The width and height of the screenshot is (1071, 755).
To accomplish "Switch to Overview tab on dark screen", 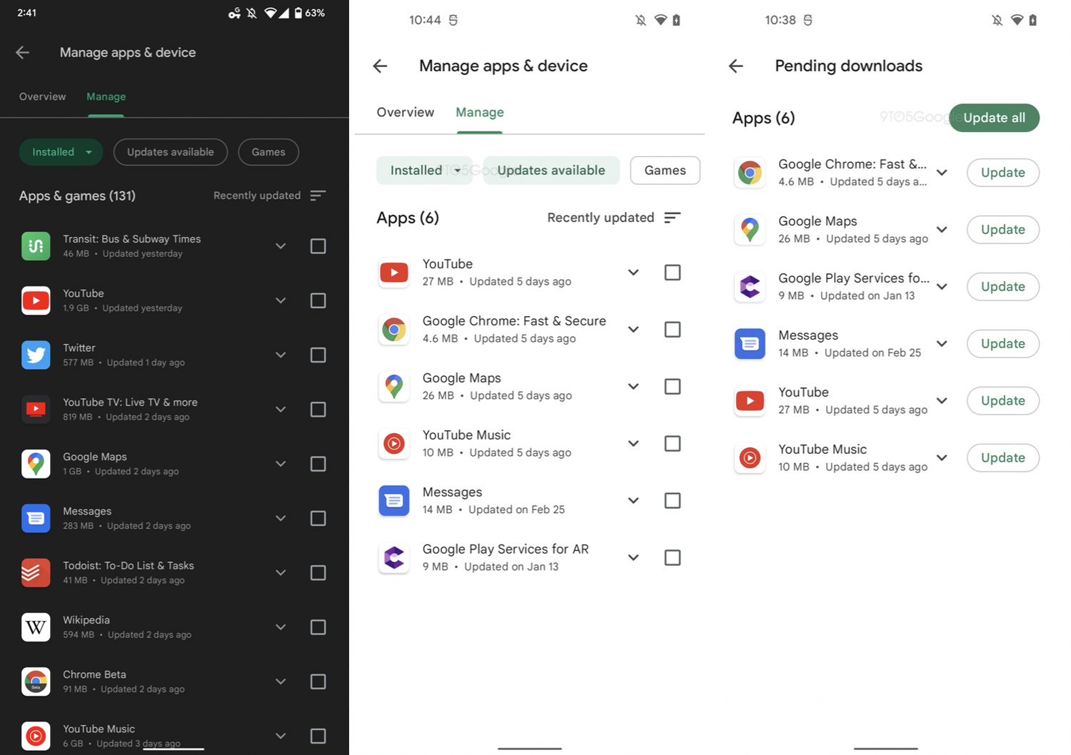I will pos(42,97).
